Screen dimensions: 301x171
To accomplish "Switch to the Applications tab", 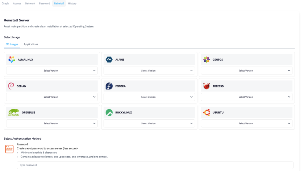I will pyautogui.click(x=31, y=44).
